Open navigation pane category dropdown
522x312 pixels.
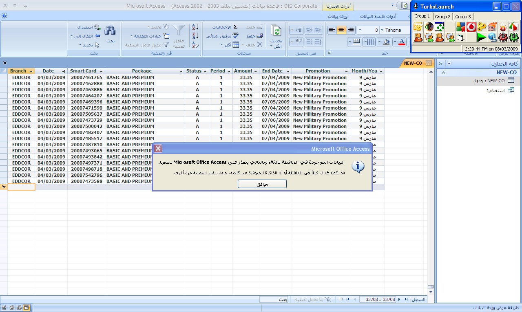[449, 64]
